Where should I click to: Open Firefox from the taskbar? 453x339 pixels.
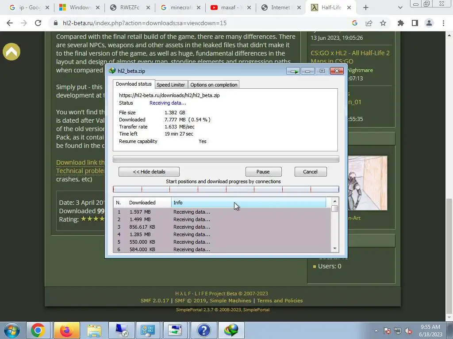click(x=66, y=330)
